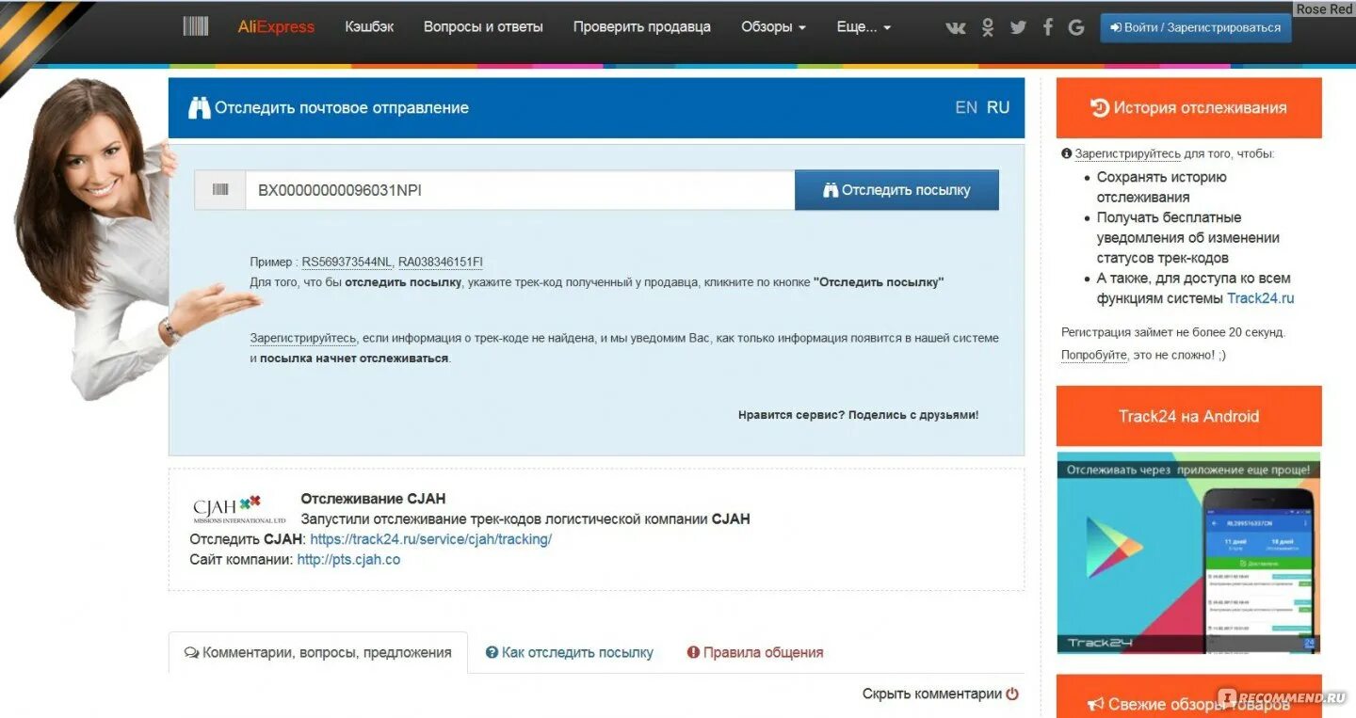Open Track24.ru link in sidebar

(x=1261, y=298)
